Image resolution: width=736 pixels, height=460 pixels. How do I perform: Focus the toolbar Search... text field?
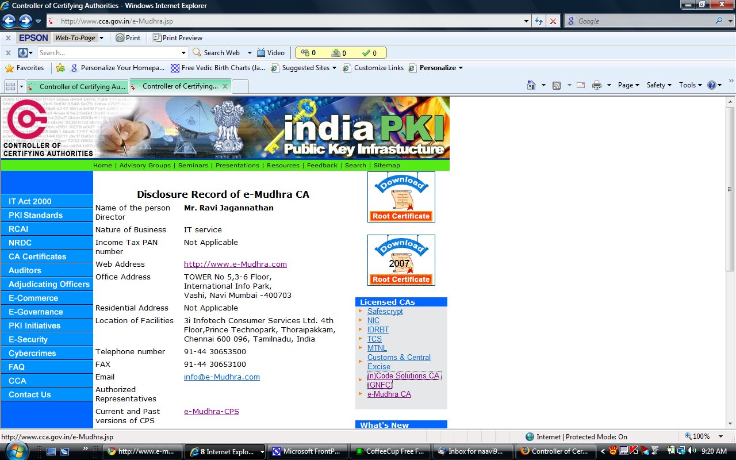point(109,53)
